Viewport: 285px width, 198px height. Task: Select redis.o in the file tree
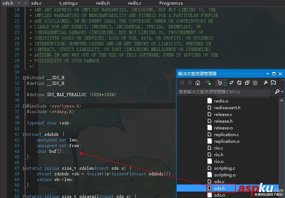pyautogui.click(x=221, y=101)
